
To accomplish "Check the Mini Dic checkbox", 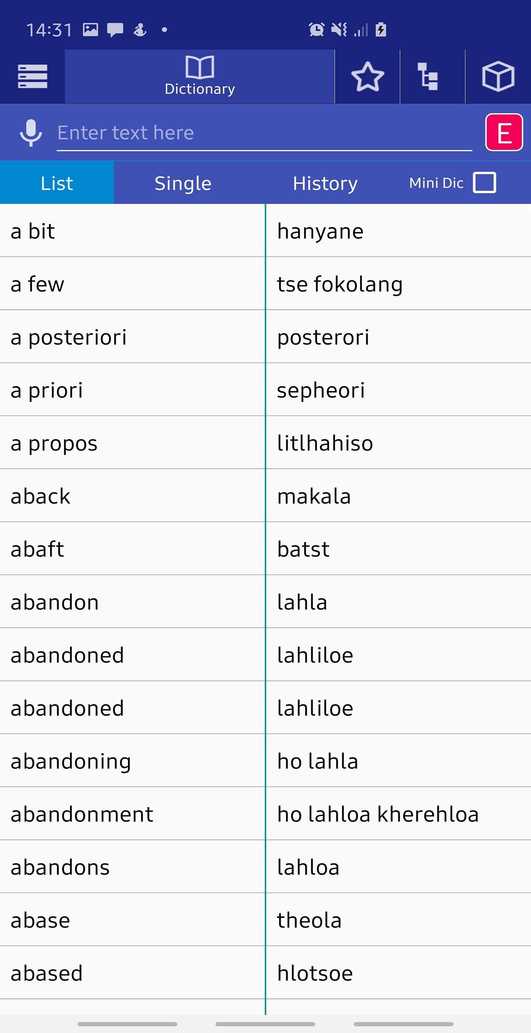I will 485,183.
